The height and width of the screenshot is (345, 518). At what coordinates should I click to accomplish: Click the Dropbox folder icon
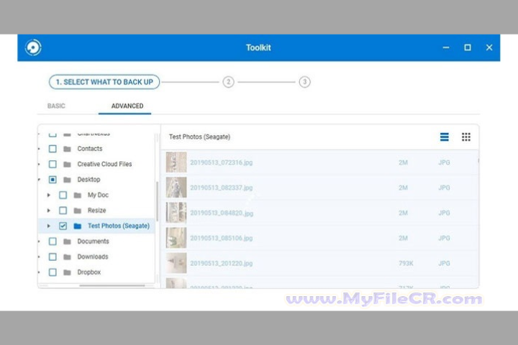[67, 272]
